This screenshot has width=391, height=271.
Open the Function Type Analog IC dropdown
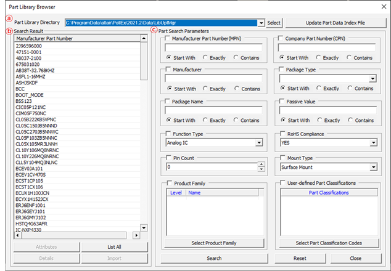tap(260, 142)
